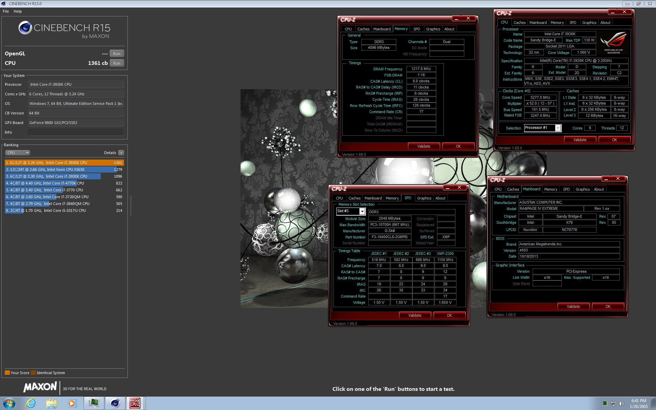Click OK in CPU-Z CPU window
Image resolution: width=656 pixels, height=410 pixels.
tap(614, 140)
